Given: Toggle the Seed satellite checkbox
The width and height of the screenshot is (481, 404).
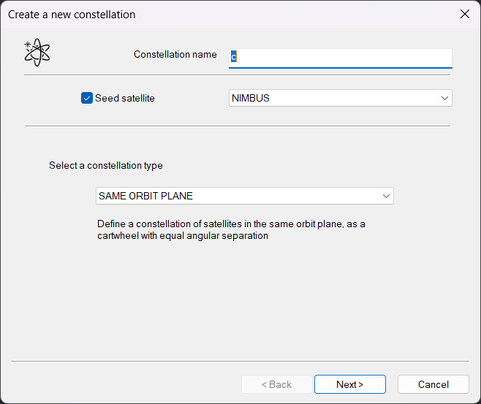Looking at the screenshot, I should [86, 98].
